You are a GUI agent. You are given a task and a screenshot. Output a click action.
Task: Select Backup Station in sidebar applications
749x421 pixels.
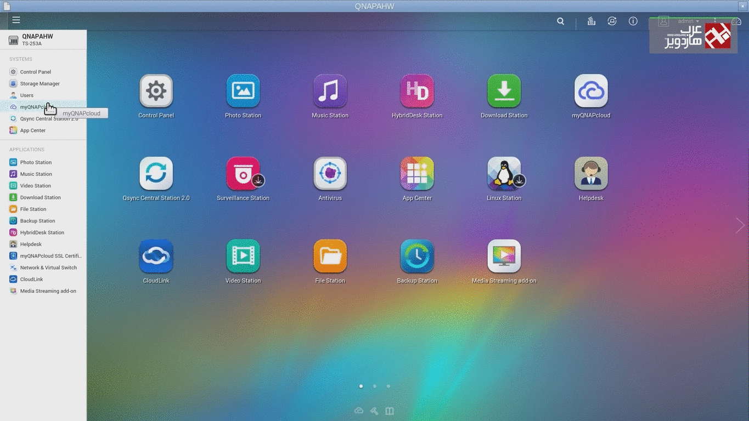point(43,221)
